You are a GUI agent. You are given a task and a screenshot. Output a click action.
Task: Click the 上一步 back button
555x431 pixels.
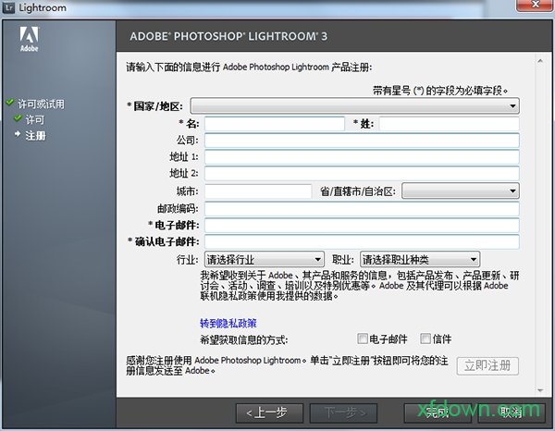(x=269, y=413)
